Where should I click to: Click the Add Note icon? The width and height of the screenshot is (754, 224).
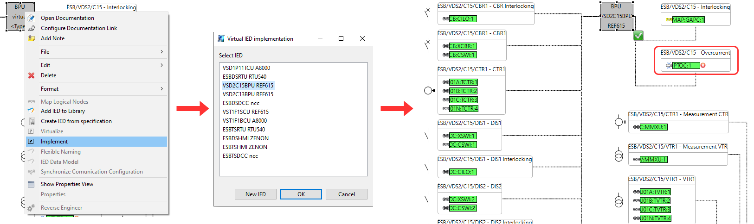[x=31, y=38]
